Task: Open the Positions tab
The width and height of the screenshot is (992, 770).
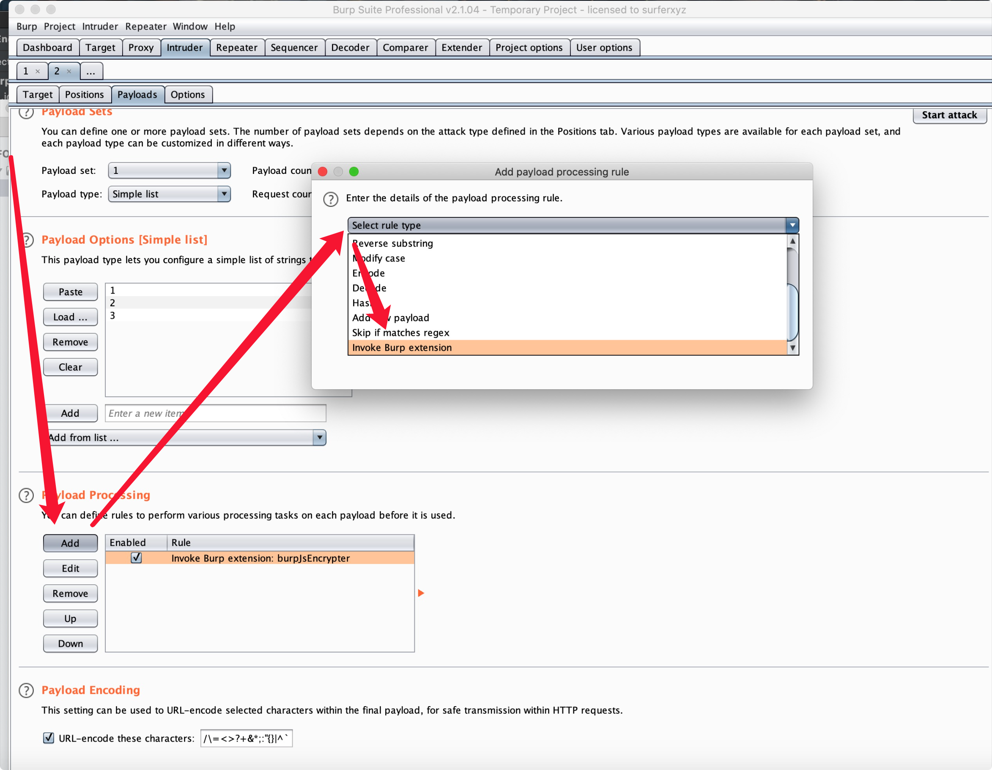Action: point(84,94)
